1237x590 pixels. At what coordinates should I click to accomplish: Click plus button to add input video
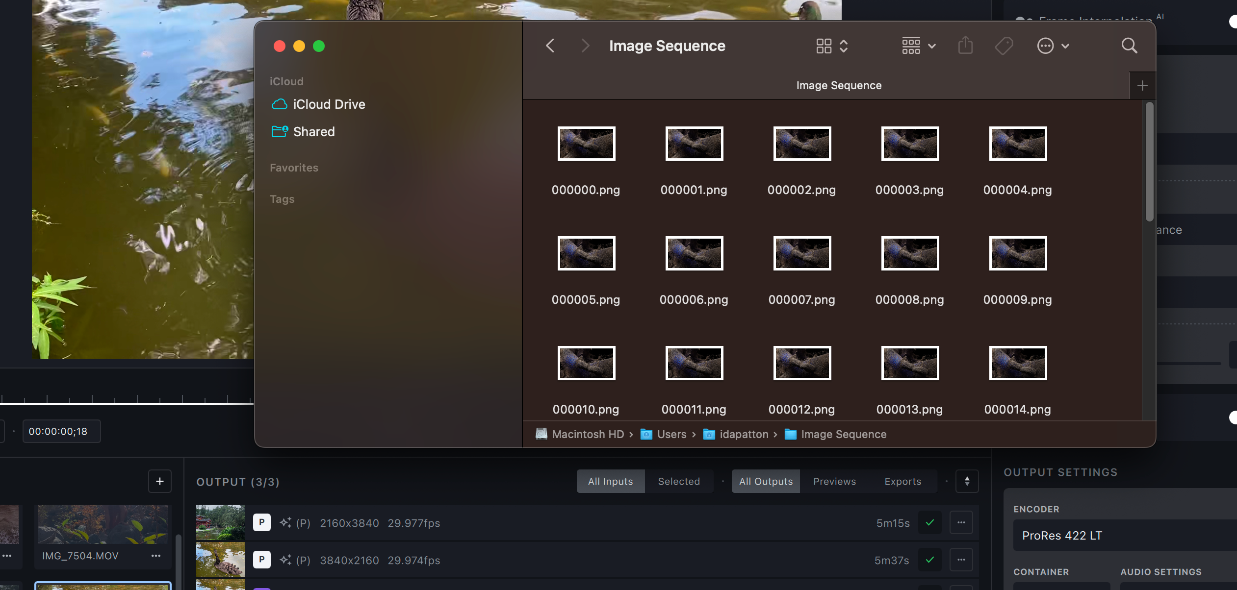pyautogui.click(x=160, y=481)
